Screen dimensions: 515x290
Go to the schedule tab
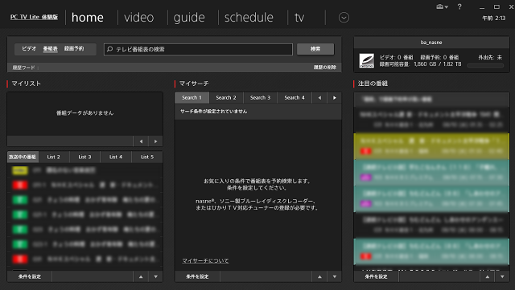coord(249,18)
